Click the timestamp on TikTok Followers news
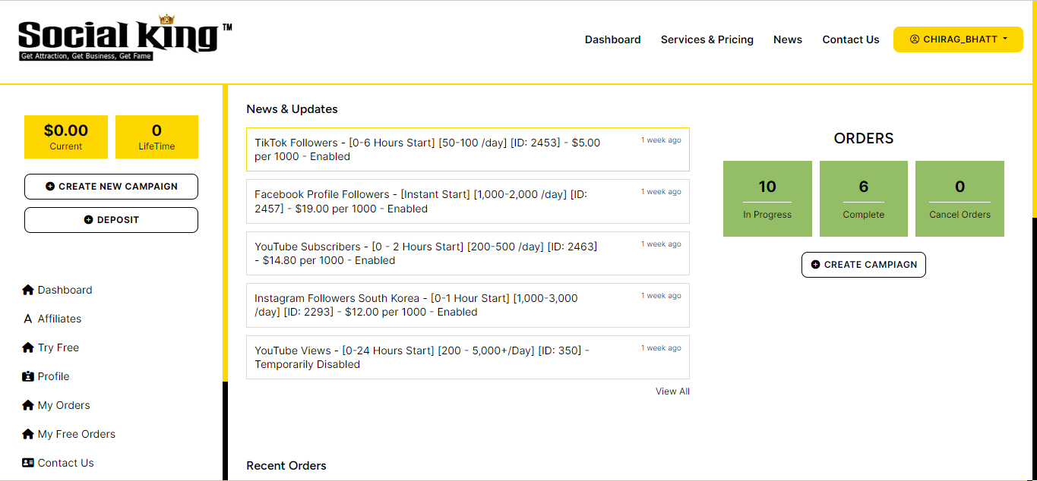 point(661,140)
